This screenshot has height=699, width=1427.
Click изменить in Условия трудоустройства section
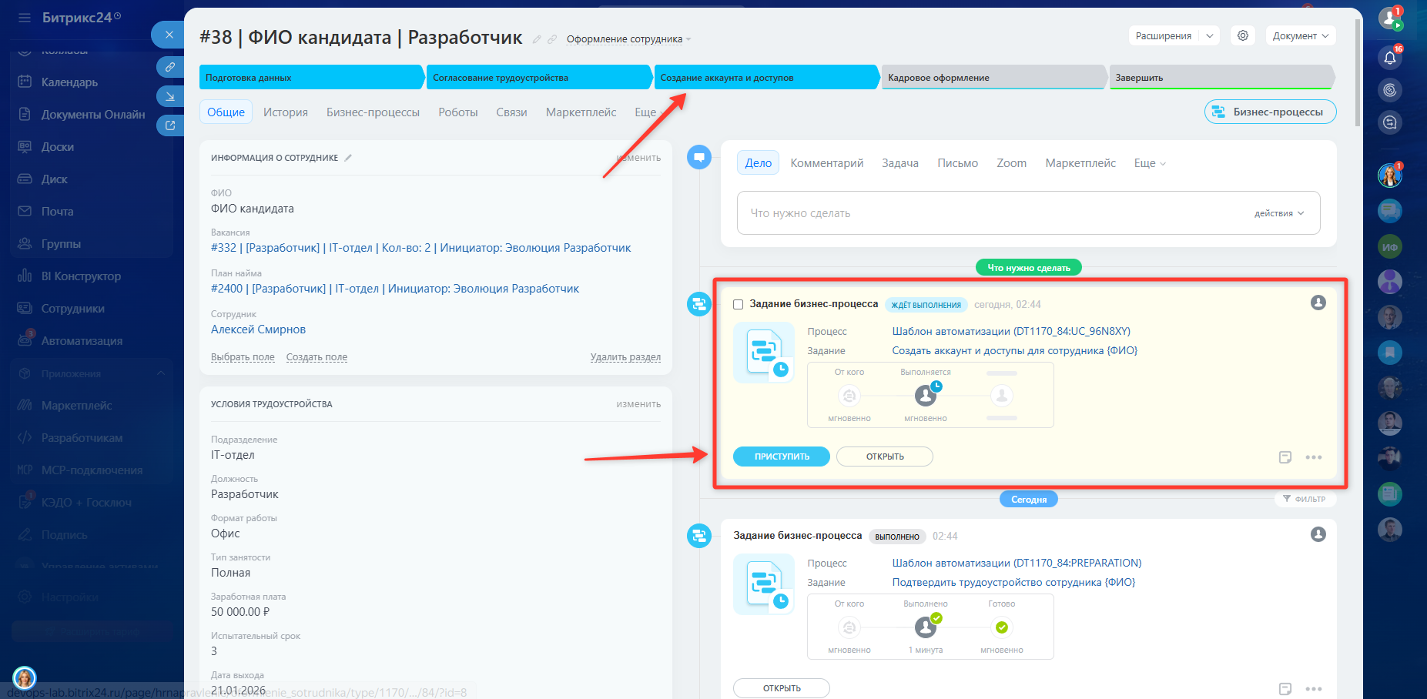pos(638,404)
